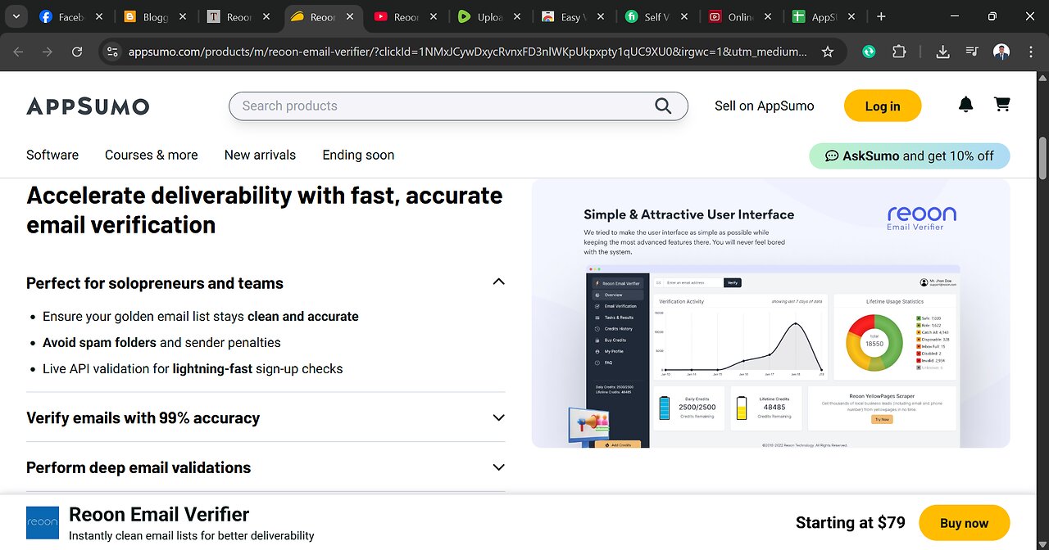Go to Ending soon
Image resolution: width=1049 pixels, height=550 pixels.
[x=358, y=155]
